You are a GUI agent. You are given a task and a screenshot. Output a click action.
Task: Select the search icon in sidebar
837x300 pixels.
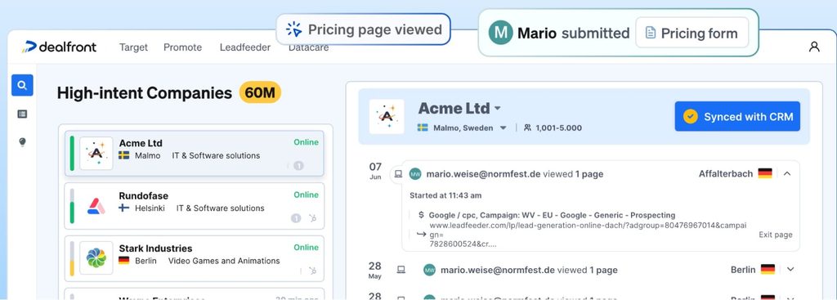[x=22, y=85]
